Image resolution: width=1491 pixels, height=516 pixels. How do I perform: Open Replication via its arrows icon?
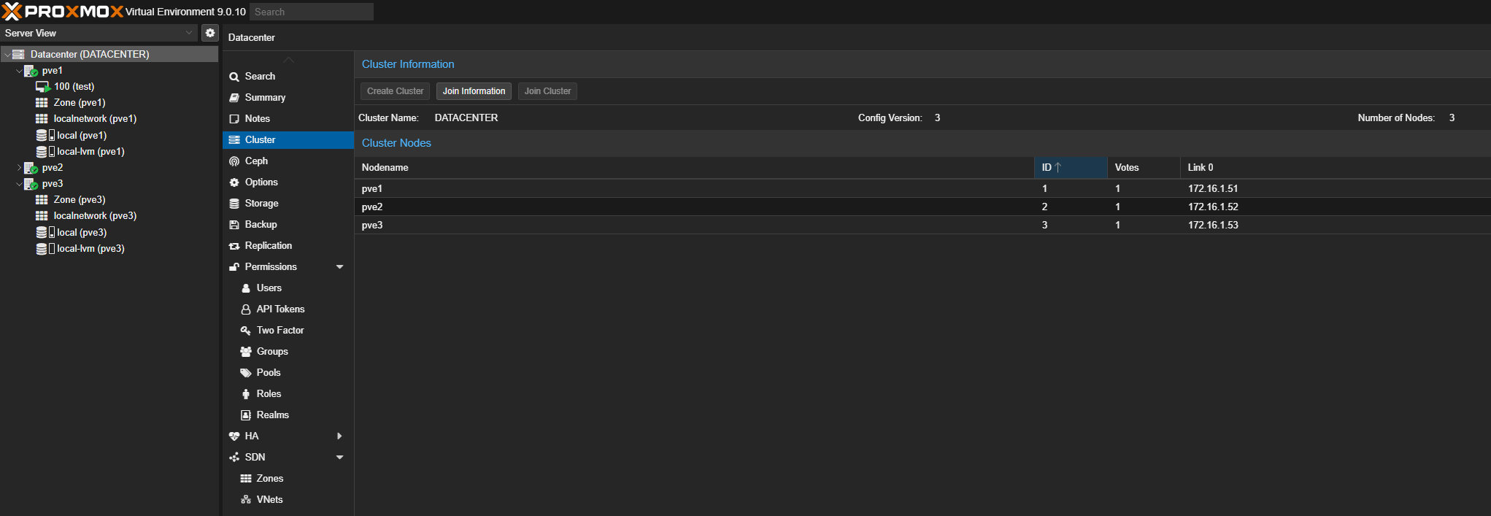(x=234, y=246)
